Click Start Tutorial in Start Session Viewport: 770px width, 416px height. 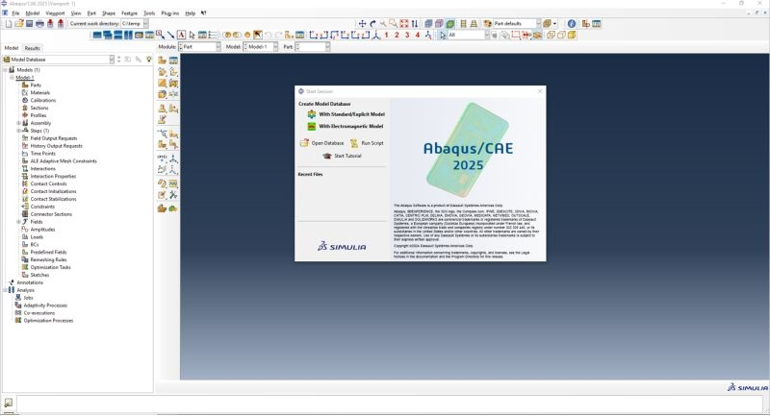tap(342, 156)
